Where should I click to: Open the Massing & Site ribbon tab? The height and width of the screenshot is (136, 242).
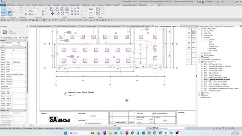click(74, 5)
